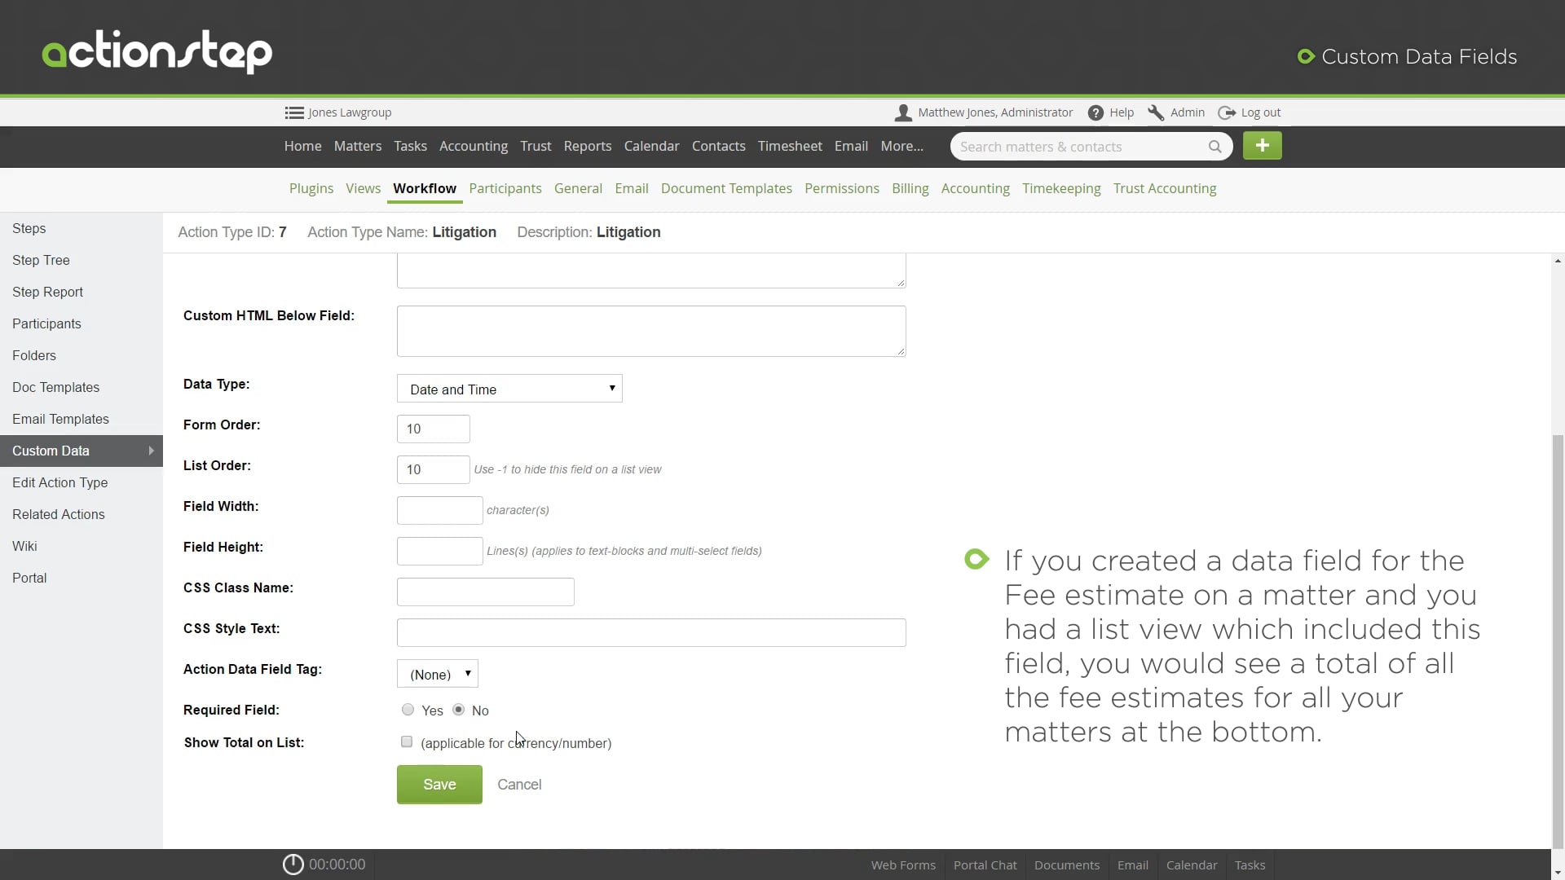1565x880 pixels.
Task: Click the Custom HTML Below Field textarea
Action: pyautogui.click(x=651, y=331)
